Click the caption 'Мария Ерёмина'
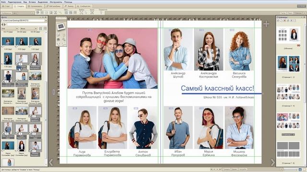 [209, 153]
